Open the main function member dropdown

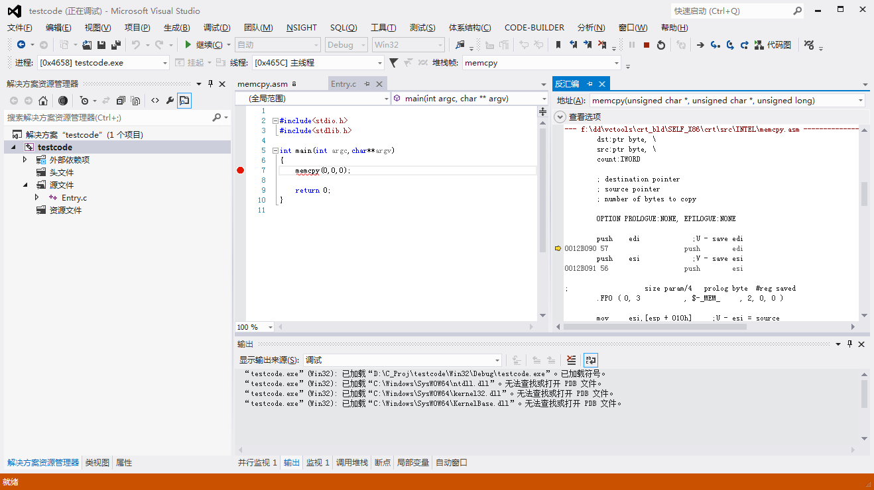(469, 99)
